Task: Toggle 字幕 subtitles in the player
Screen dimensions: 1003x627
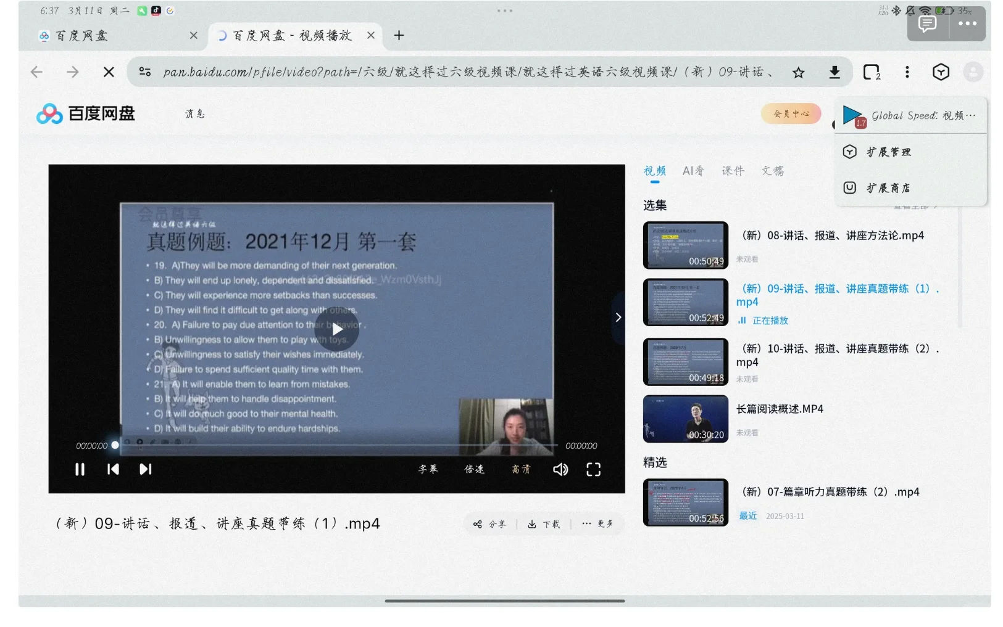Action: coord(429,469)
